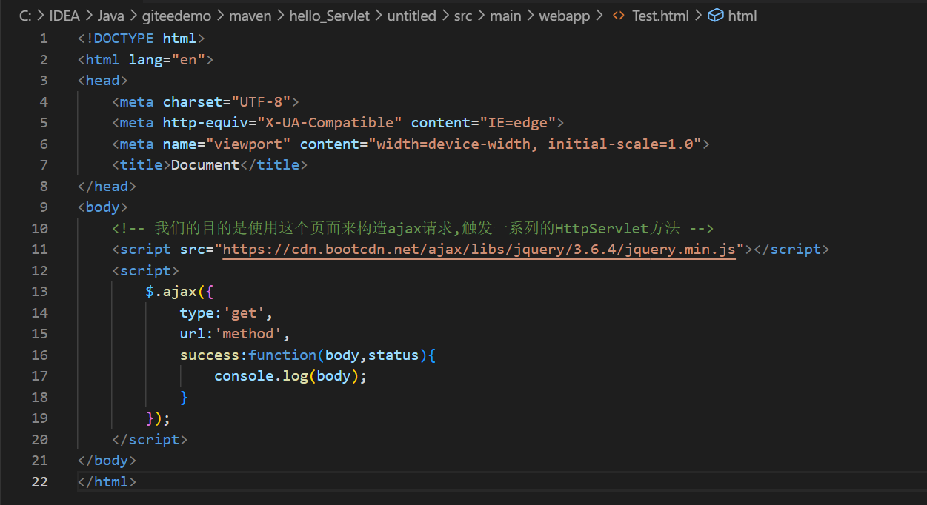Viewport: 927px width, 505px height.
Task: Click the DOCTYPE keyword on line 1
Action: click(124, 39)
